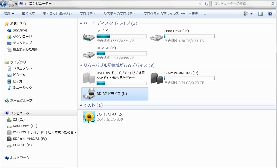The image size is (277, 168).
Task: Open デスクトップ in favorites
Action: [x=22, y=43]
